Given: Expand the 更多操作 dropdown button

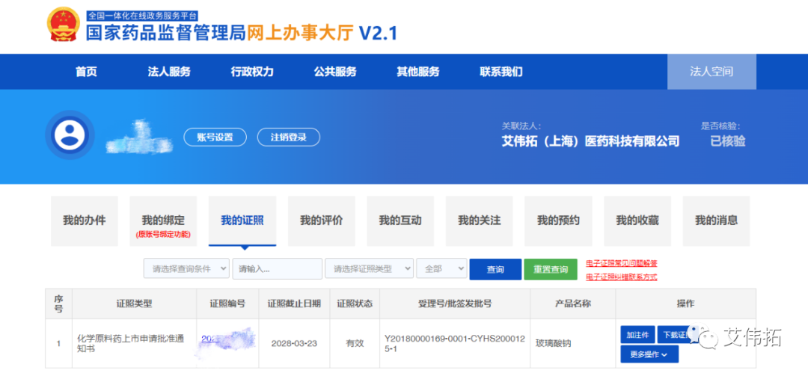Looking at the screenshot, I should [x=649, y=354].
